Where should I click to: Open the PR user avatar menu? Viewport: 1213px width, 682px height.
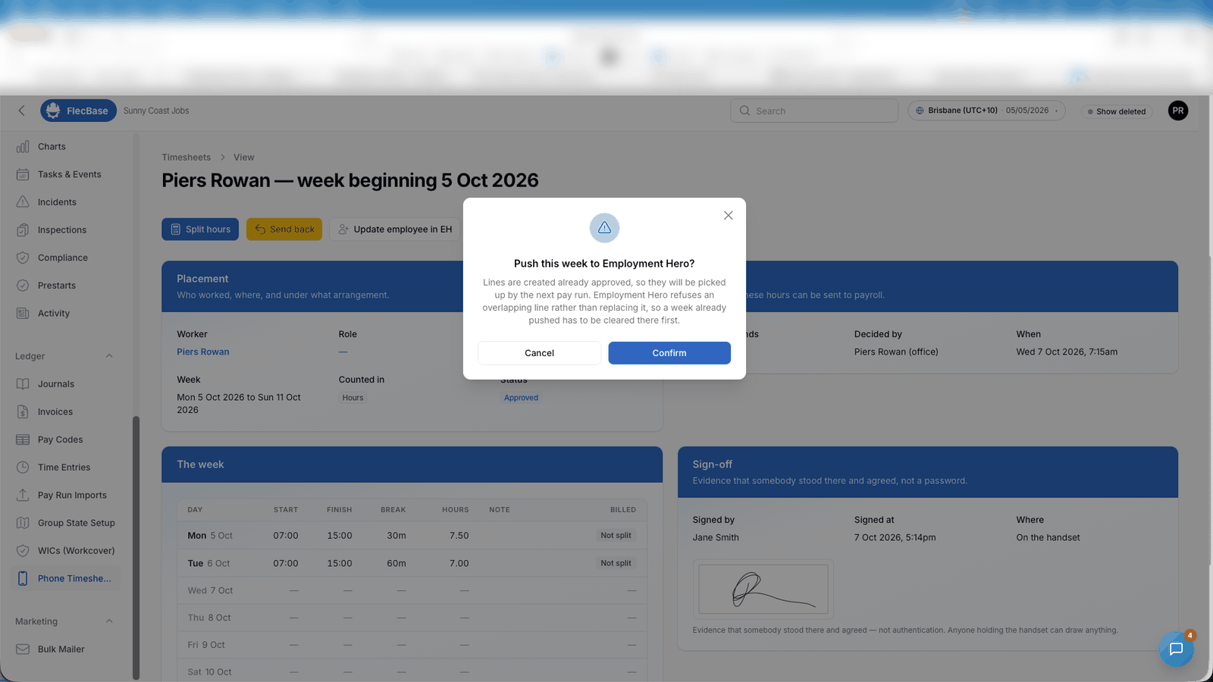click(1178, 111)
